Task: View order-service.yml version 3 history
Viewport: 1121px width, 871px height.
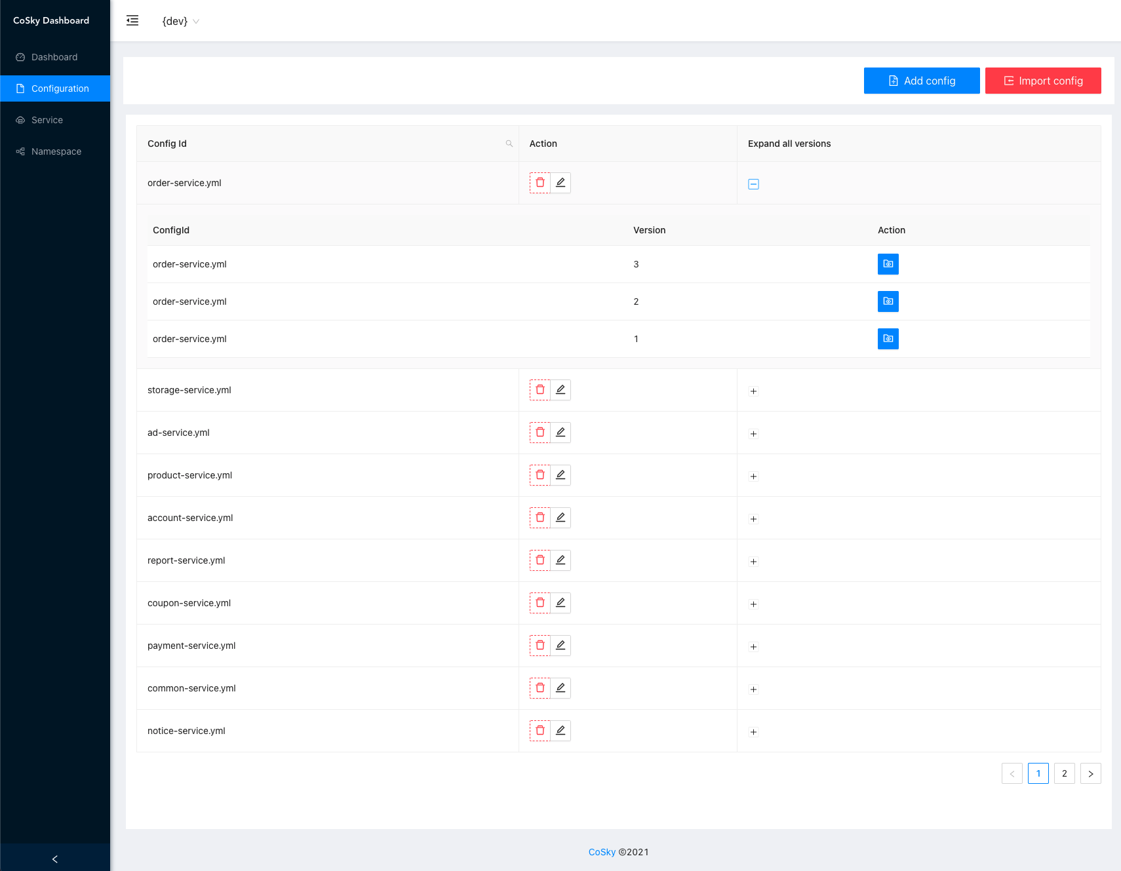Action: (888, 264)
